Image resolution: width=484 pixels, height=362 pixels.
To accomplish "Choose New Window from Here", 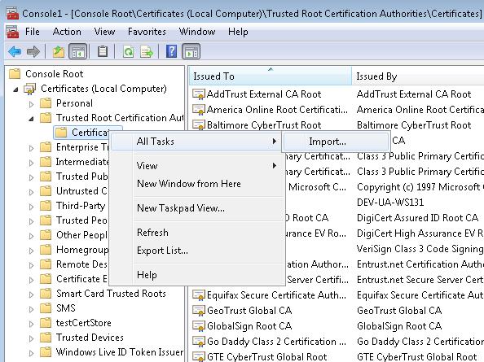I will 197,184.
